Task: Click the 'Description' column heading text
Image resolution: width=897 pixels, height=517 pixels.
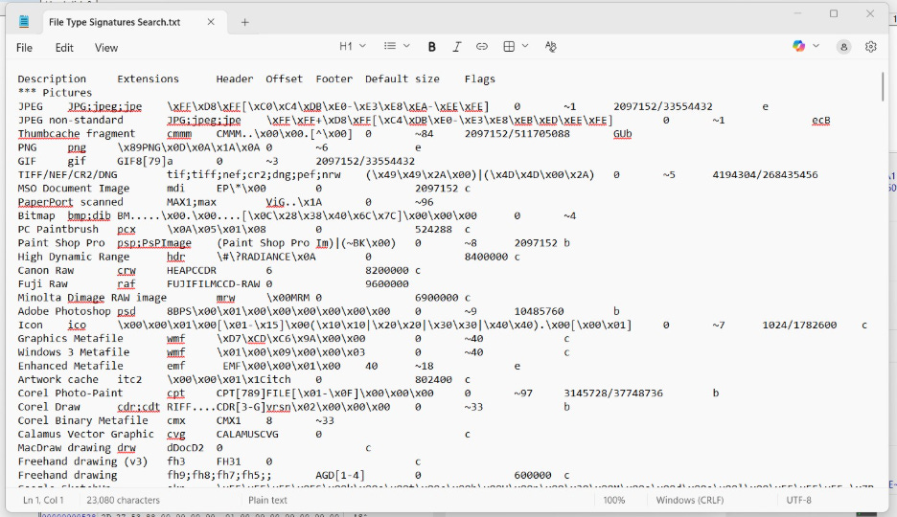Action: click(x=52, y=79)
